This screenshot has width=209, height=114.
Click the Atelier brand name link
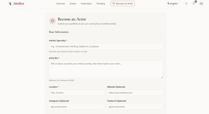click(19, 4)
